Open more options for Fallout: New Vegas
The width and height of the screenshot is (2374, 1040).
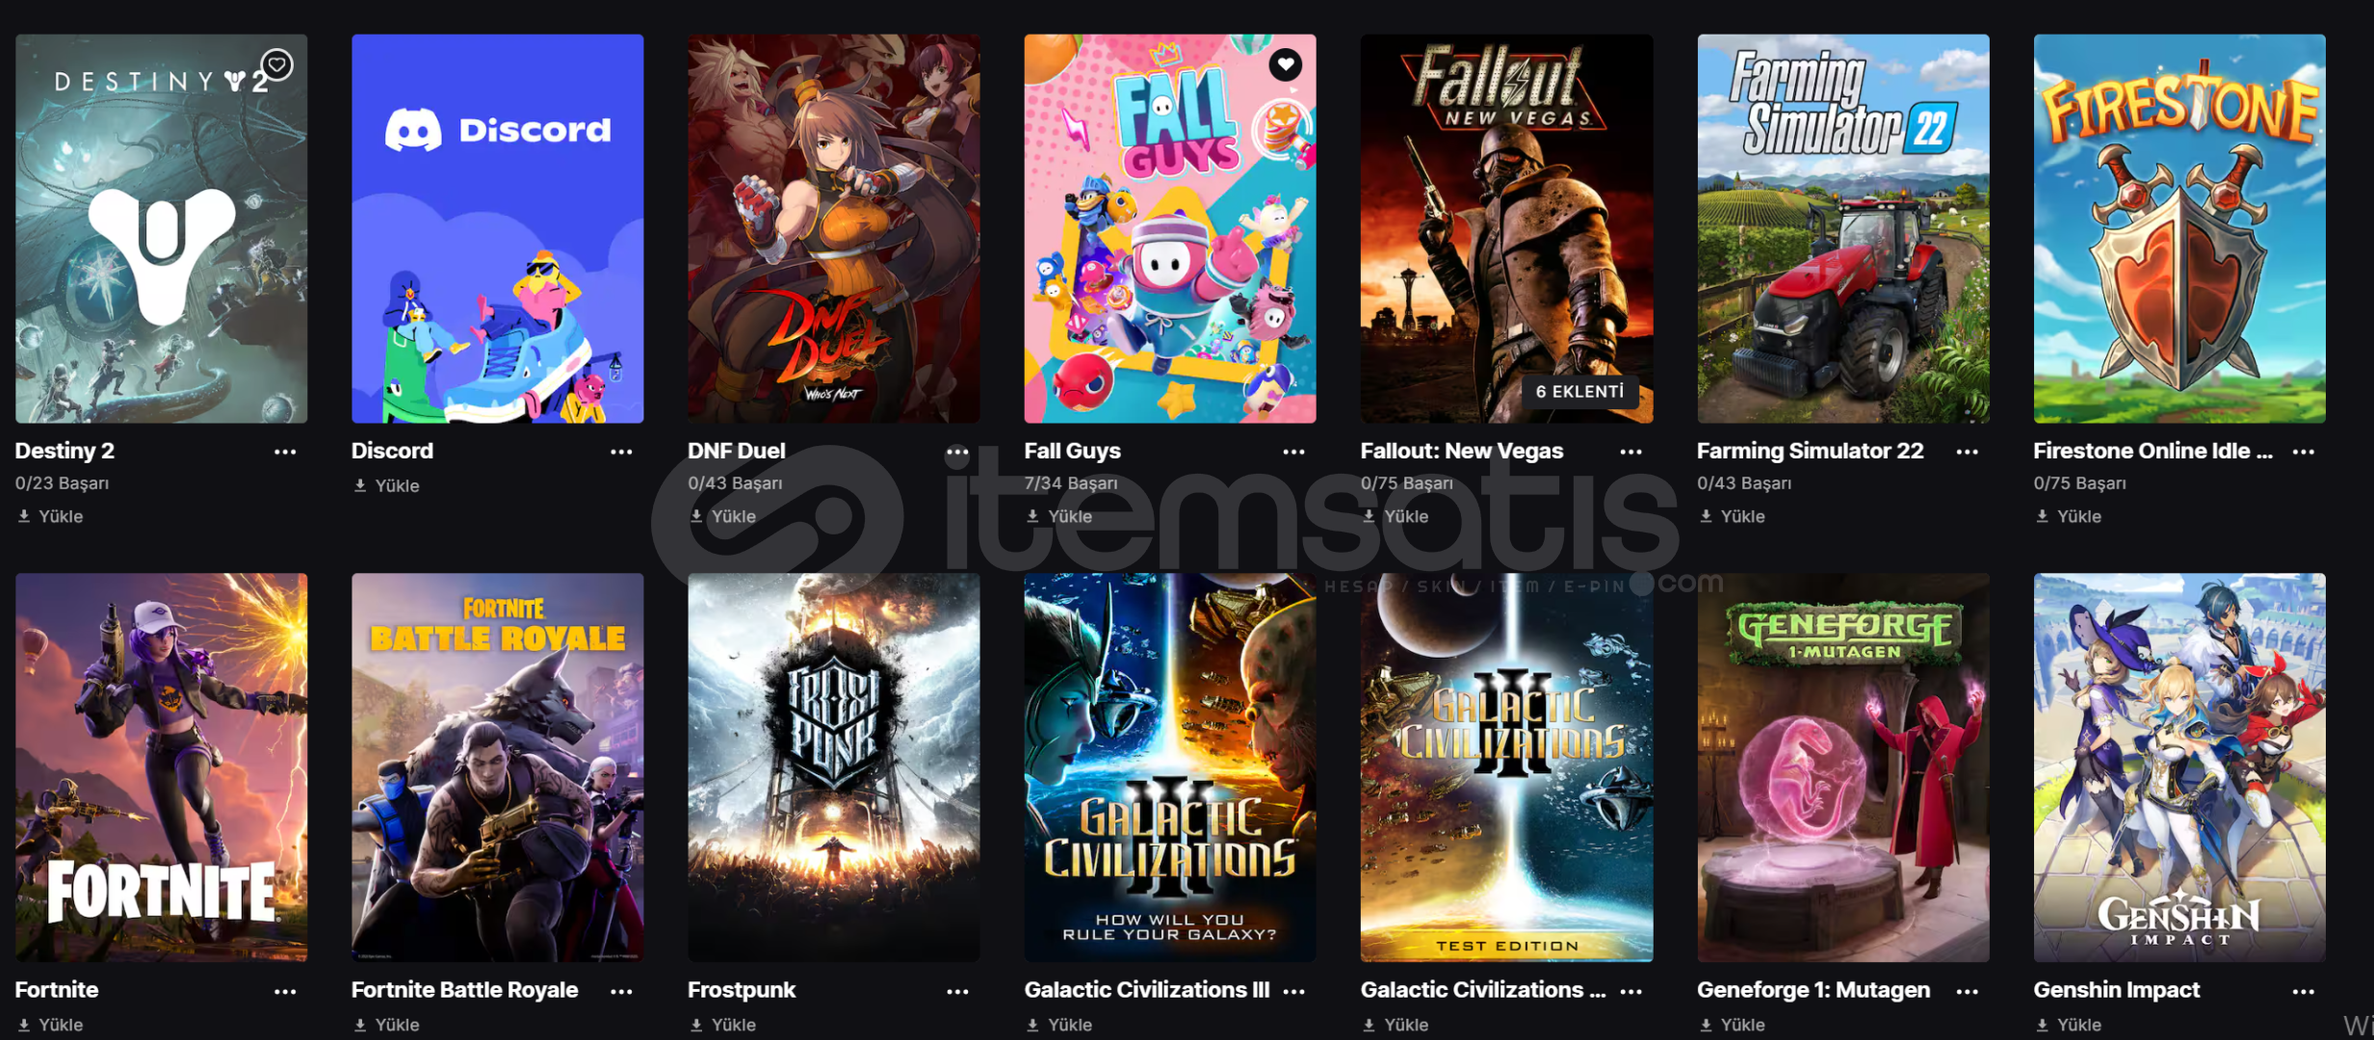pyautogui.click(x=1630, y=452)
